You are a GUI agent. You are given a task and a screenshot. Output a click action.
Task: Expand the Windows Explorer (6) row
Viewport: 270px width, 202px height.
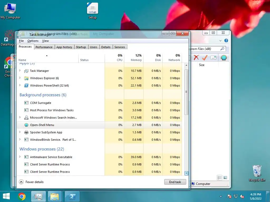pyautogui.click(x=20, y=78)
